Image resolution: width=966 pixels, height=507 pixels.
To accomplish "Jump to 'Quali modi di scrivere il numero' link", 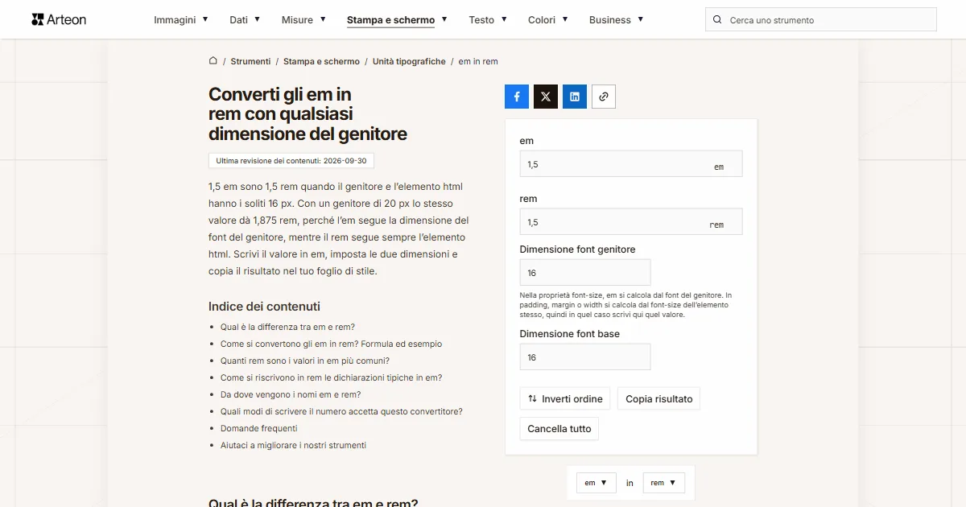I will (341, 411).
